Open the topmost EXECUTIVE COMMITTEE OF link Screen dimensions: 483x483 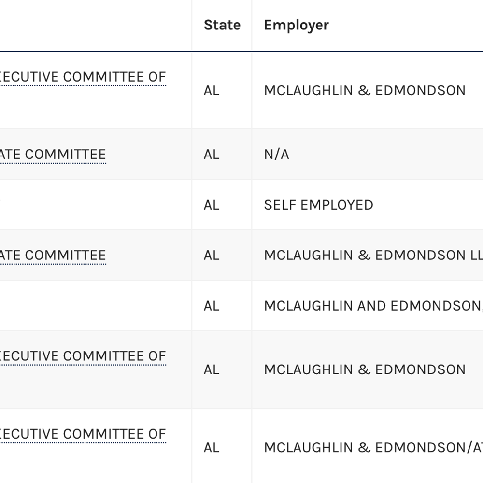tap(83, 77)
